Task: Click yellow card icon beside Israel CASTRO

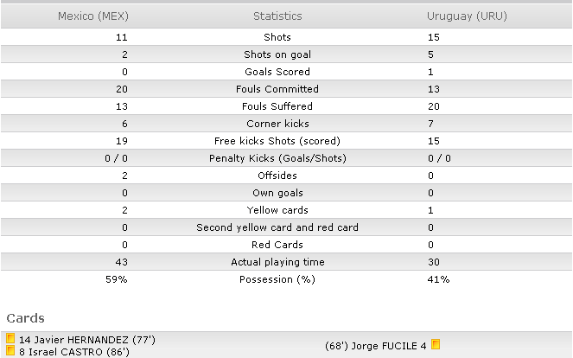Action: 10,351
